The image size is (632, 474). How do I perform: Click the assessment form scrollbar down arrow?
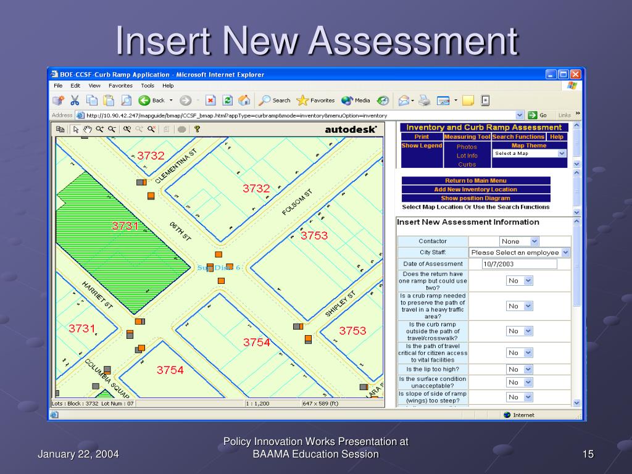[576, 402]
